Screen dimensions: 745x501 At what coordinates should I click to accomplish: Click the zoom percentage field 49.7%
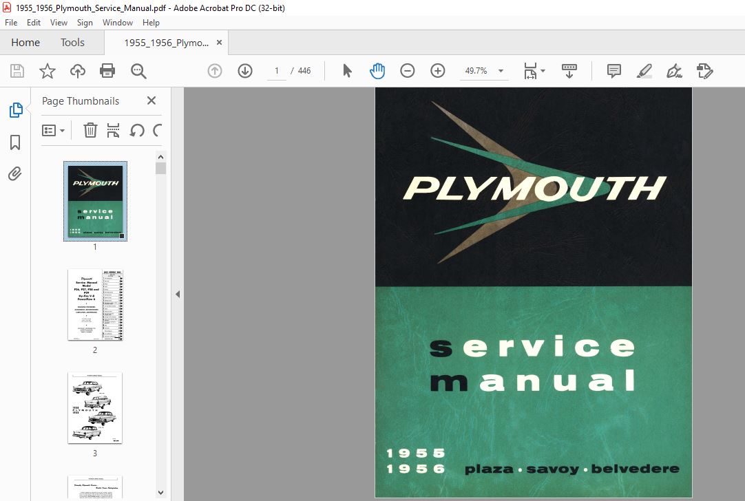coord(476,71)
